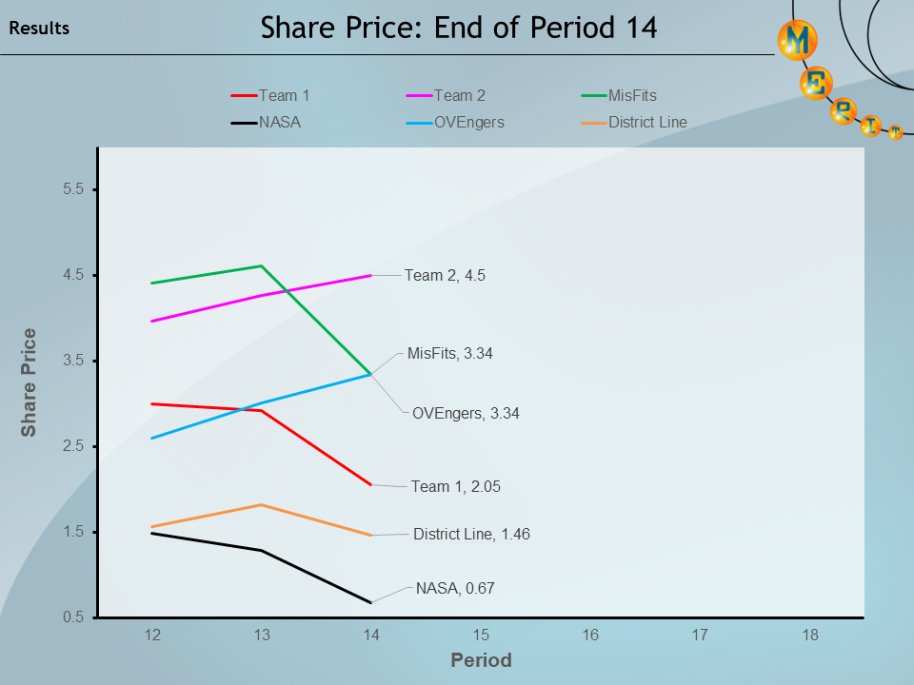The height and width of the screenshot is (685, 914).
Task: Select the "Period" horizontal axis title
Action: pyautogui.click(x=481, y=660)
